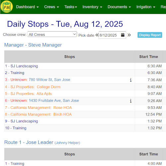
Task: Open stop 3 - Unknown: 780 Willow St
Action: tap(38, 80)
